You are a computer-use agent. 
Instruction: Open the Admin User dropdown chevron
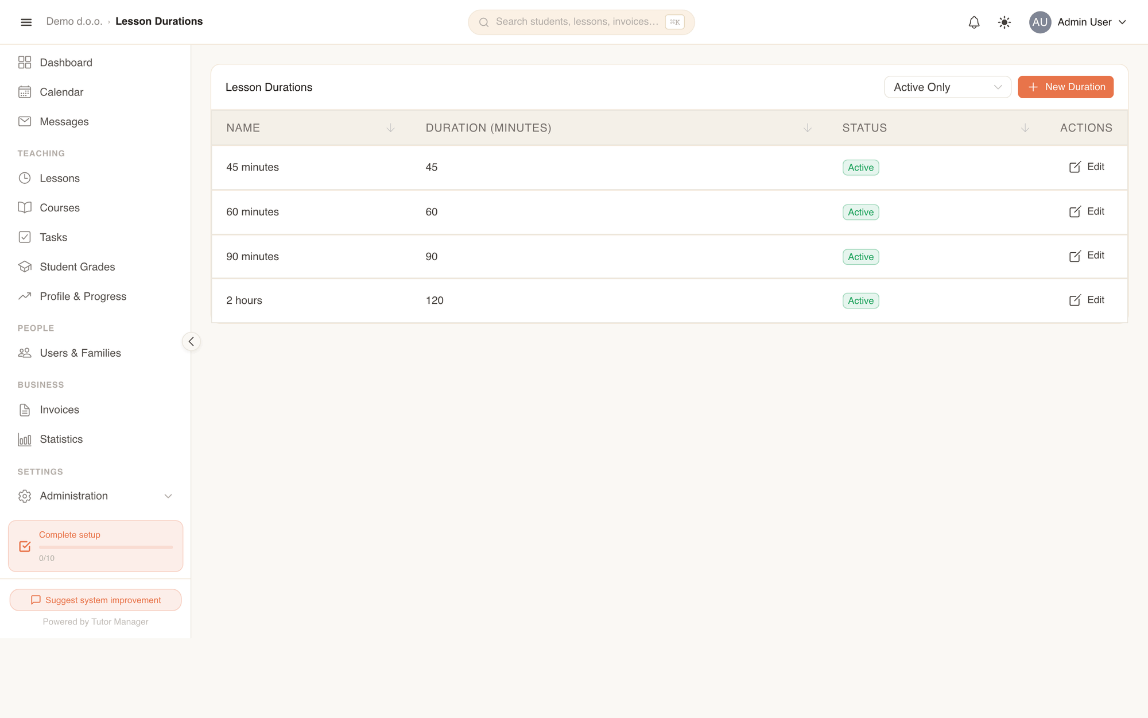(1122, 22)
